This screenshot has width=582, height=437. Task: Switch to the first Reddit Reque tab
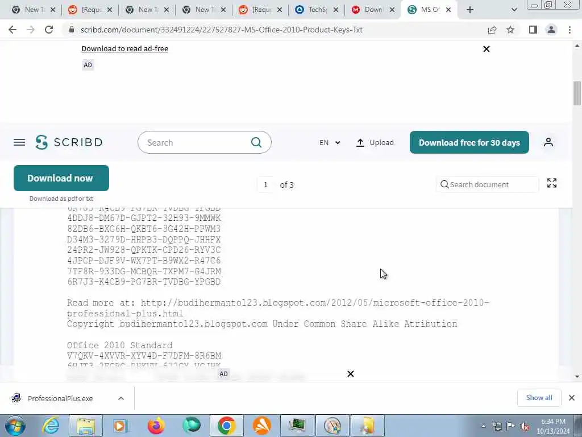(90, 10)
